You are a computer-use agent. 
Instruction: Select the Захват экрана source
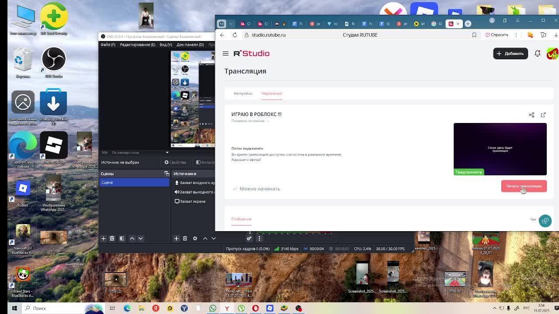click(190, 201)
